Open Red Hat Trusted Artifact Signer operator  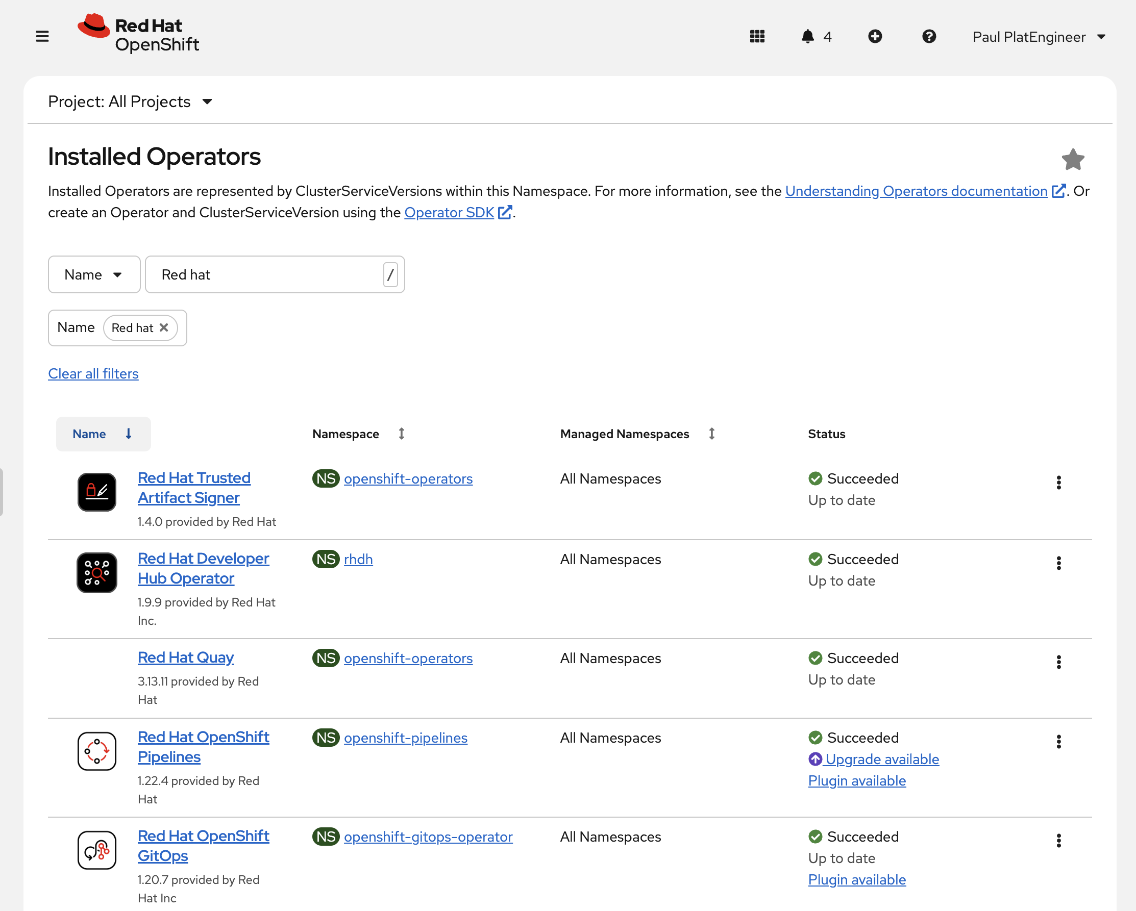tap(194, 488)
